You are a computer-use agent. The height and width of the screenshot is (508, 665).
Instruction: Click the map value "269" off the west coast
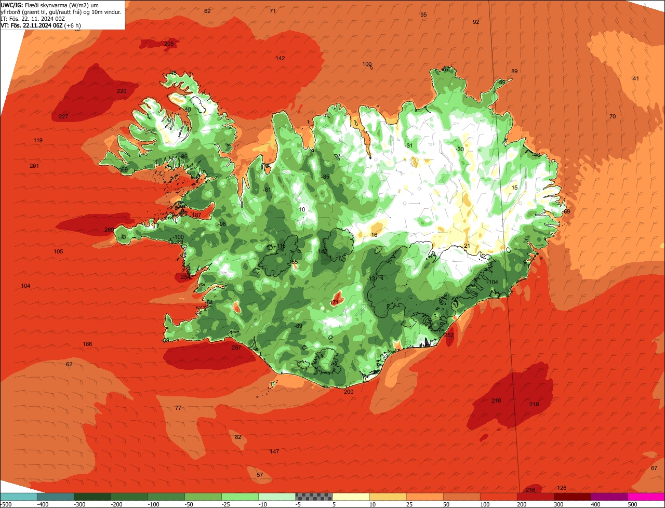[109, 230]
